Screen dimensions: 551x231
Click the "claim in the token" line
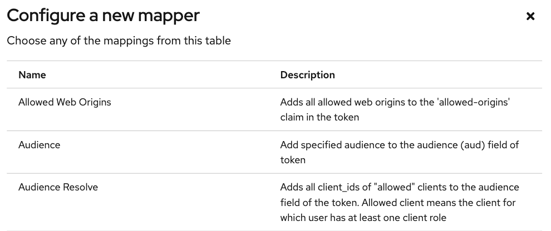tap(319, 117)
